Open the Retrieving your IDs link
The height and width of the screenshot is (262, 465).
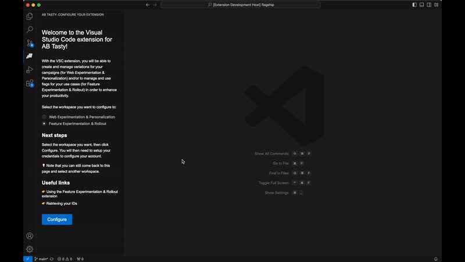[x=62, y=203]
